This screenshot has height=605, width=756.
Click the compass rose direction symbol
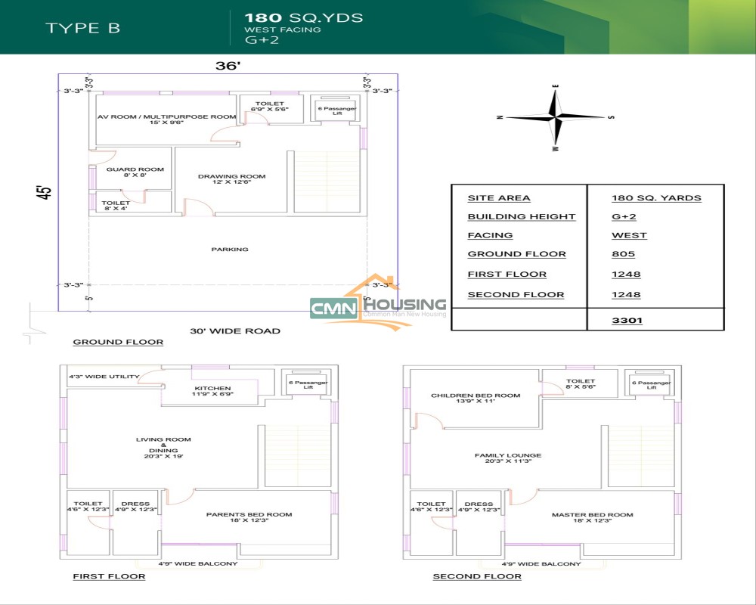point(556,118)
